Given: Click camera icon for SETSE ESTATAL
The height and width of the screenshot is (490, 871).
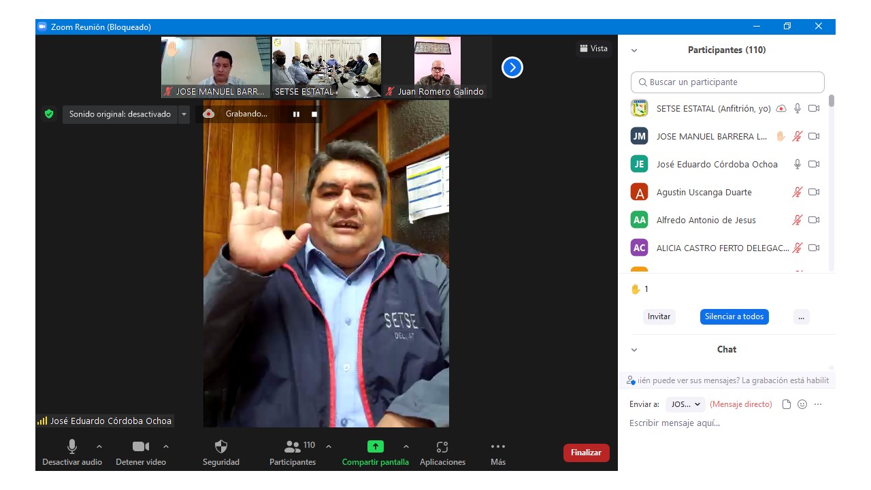Looking at the screenshot, I should [814, 108].
